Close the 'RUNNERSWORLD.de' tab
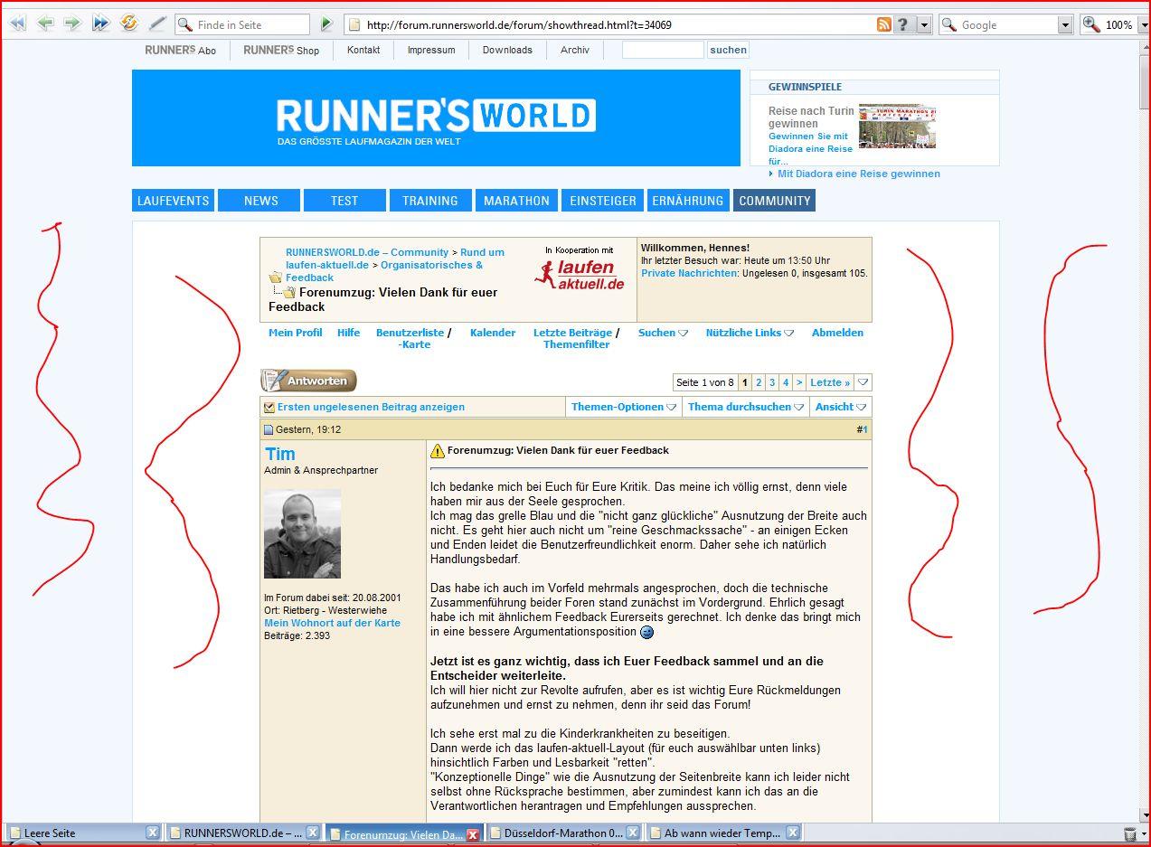Viewport: 1151px width, 847px height. pos(312,833)
